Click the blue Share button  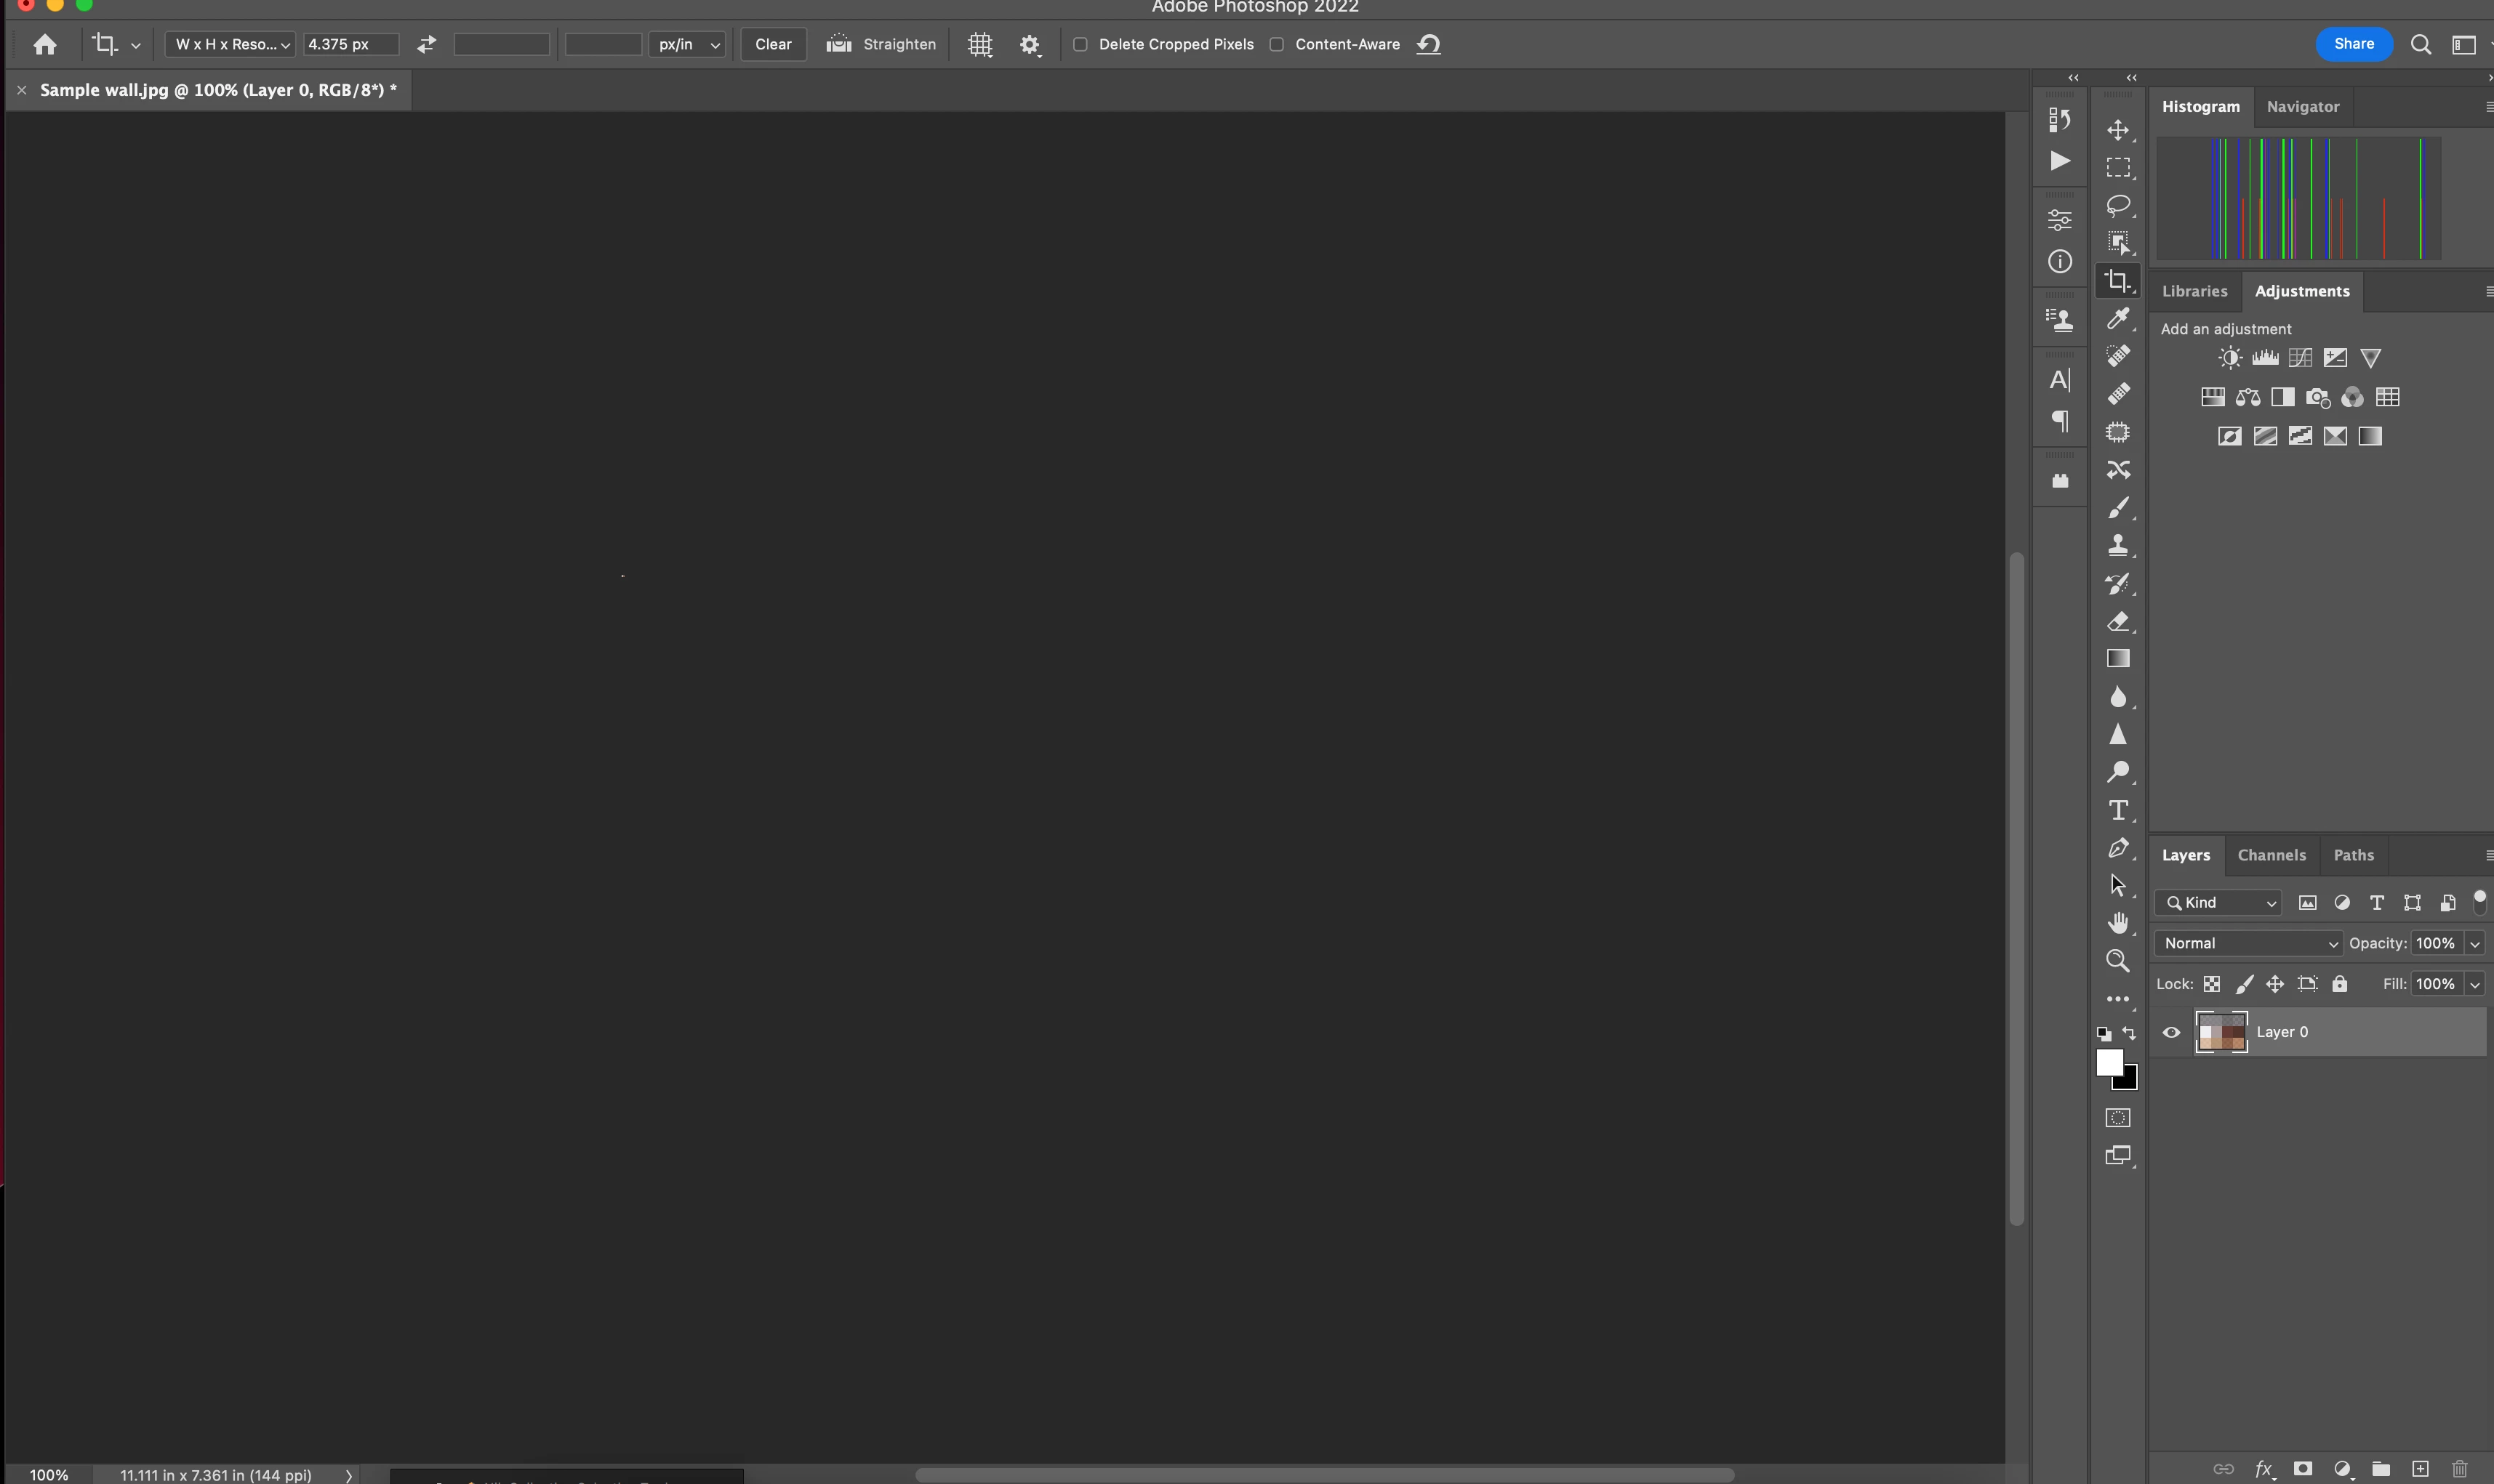click(x=2353, y=44)
